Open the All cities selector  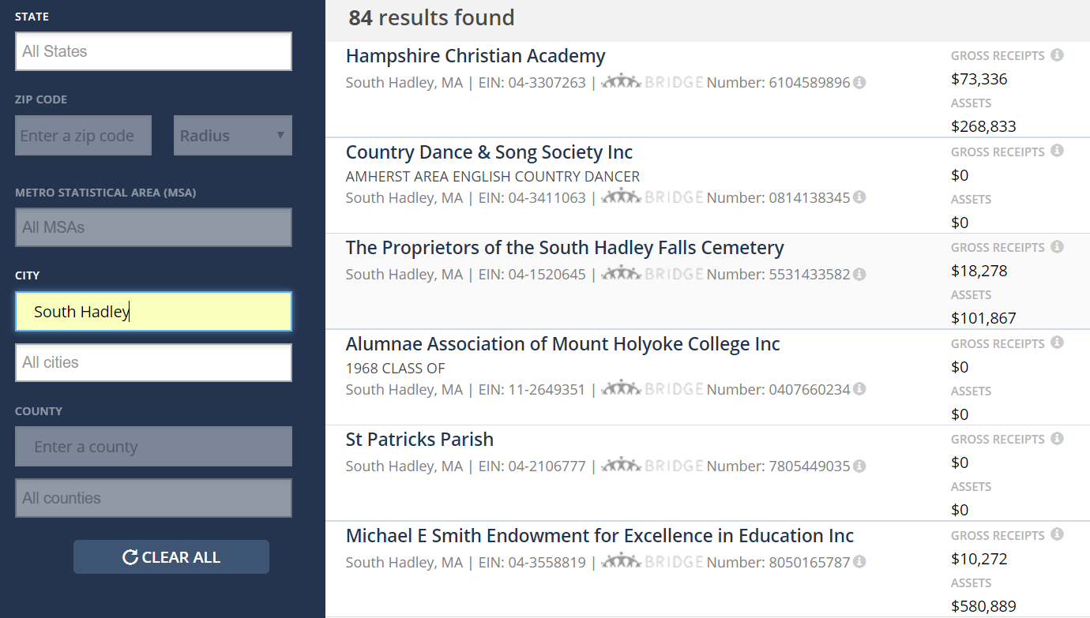[153, 363]
